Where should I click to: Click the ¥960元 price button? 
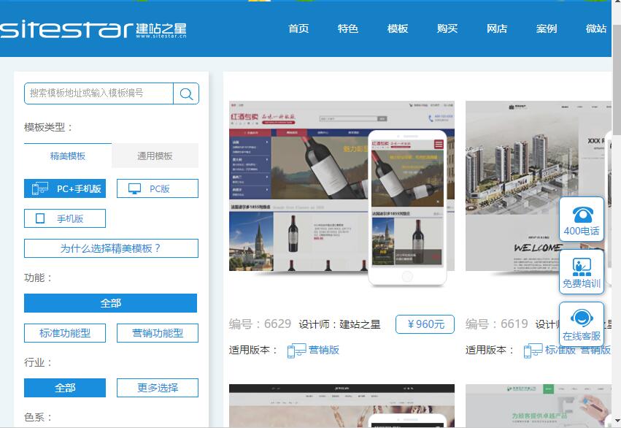click(425, 324)
